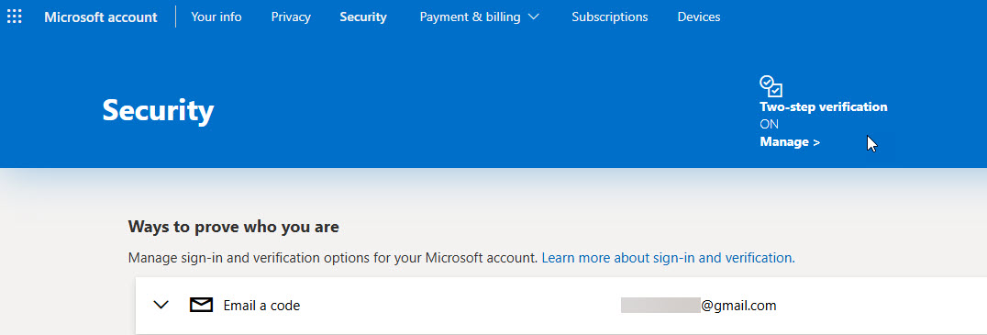987x335 pixels.
Task: Click the ON status under Two-step verification
Action: click(x=770, y=125)
